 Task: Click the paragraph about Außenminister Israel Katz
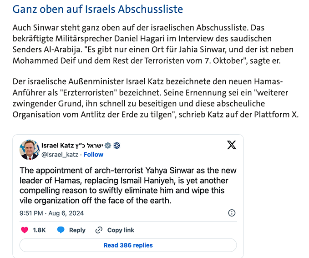155,98
